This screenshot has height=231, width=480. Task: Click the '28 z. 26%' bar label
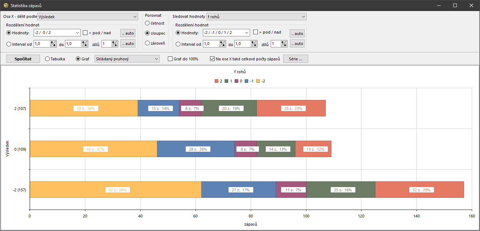pyautogui.click(x=198, y=149)
